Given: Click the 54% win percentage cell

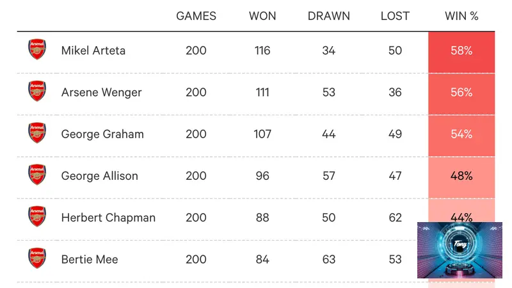Looking at the screenshot, I should tap(461, 136).
